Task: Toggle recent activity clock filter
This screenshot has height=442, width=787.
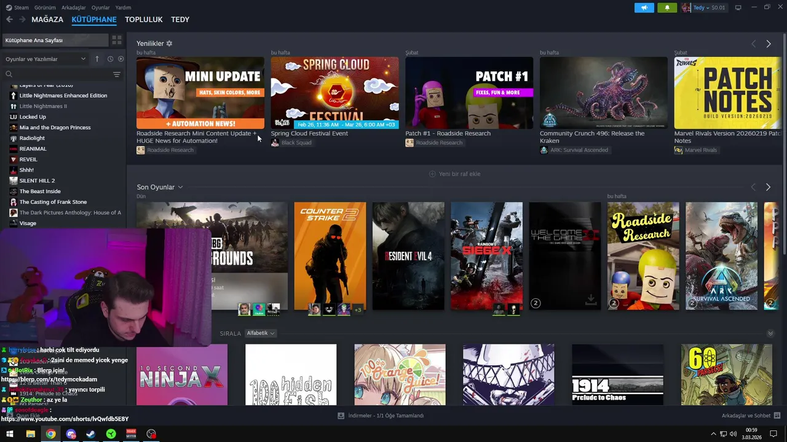Action: click(110, 59)
